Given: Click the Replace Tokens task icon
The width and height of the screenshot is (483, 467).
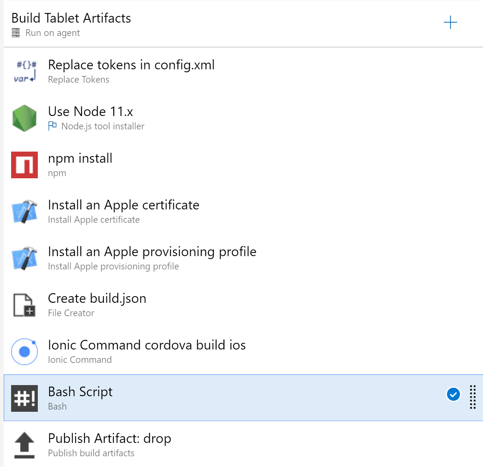Looking at the screenshot, I should click(x=24, y=71).
